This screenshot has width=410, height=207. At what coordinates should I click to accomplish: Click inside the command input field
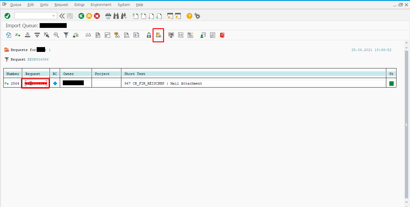coord(33,16)
